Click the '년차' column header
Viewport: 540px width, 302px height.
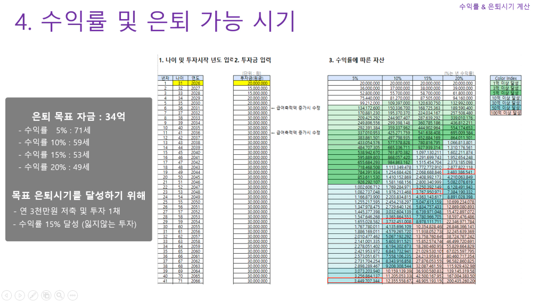165,78
